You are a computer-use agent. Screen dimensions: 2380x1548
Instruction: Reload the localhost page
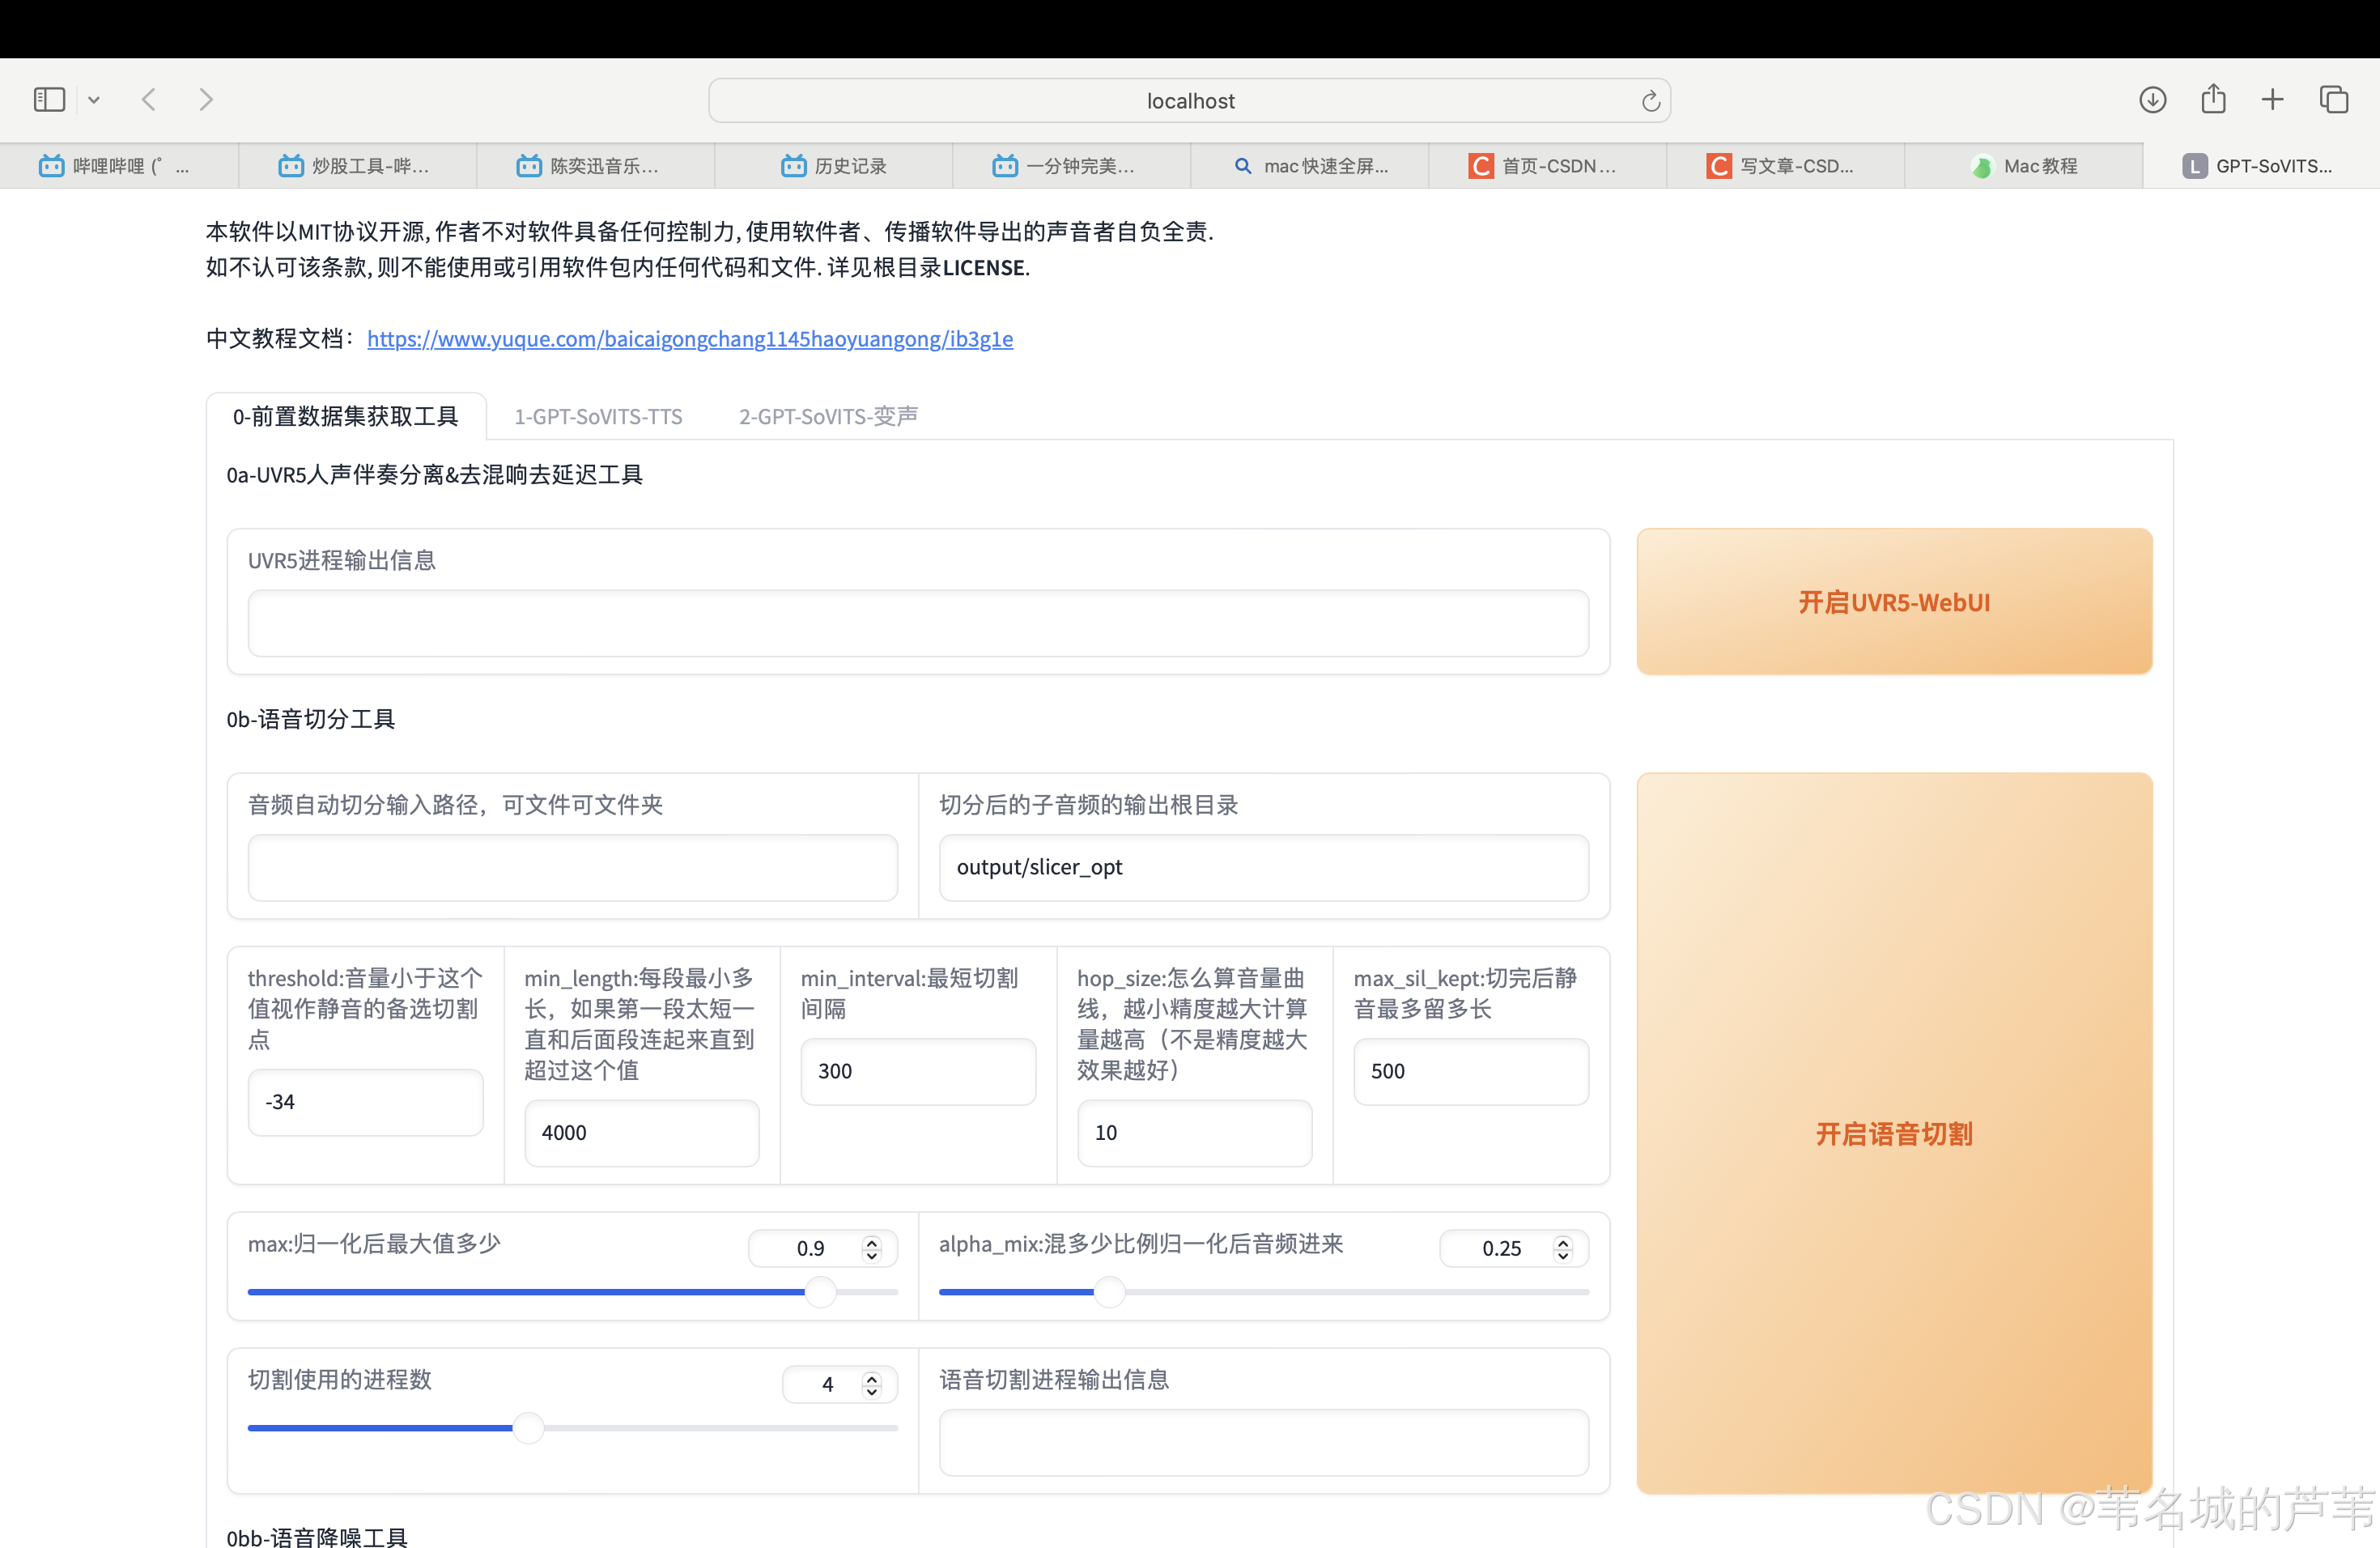coord(1650,101)
